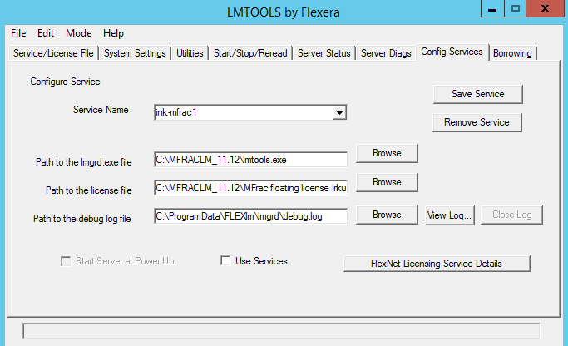Open the File menu
Image resolution: width=568 pixels, height=346 pixels.
pyautogui.click(x=18, y=33)
